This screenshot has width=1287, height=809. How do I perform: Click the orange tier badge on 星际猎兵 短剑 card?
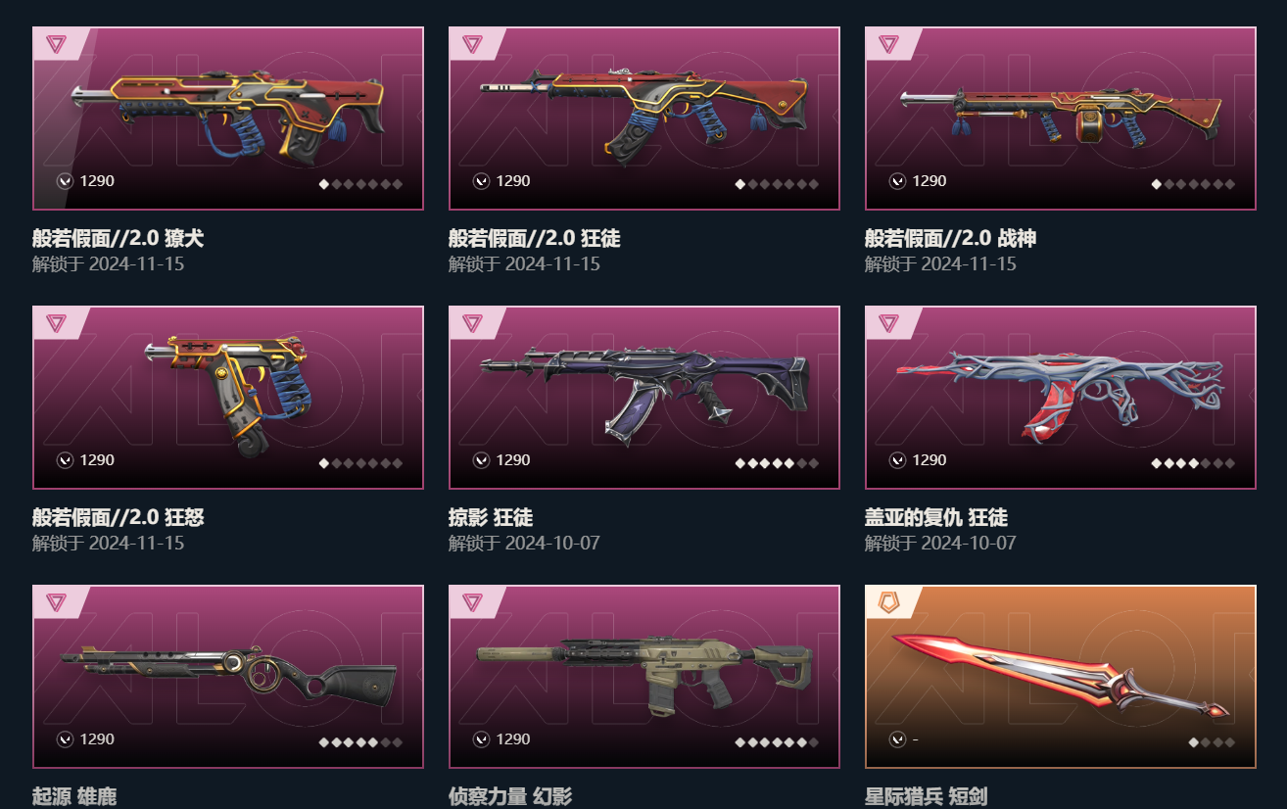point(888,602)
